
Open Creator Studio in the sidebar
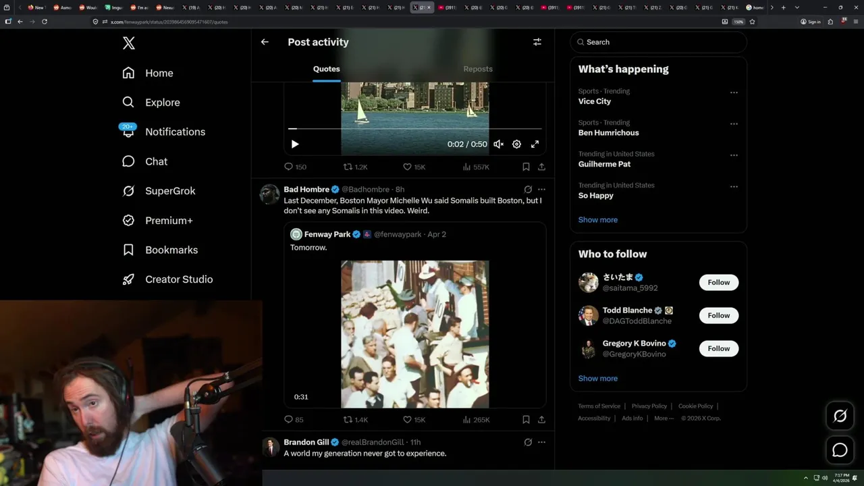pyautogui.click(x=167, y=279)
